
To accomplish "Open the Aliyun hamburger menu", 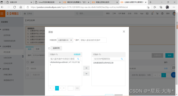I will pos(2,14).
